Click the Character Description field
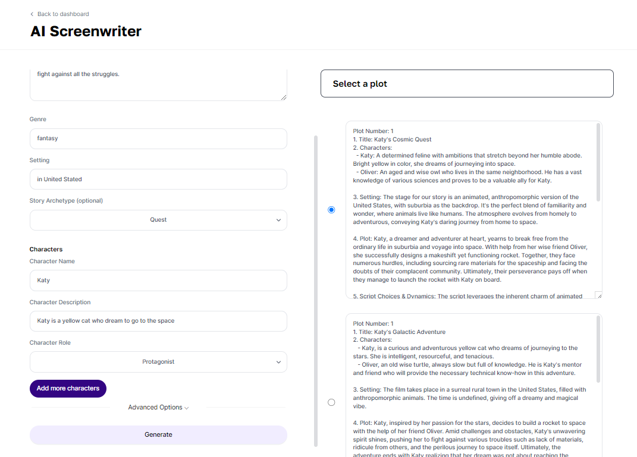637x457 pixels. pyautogui.click(x=158, y=321)
